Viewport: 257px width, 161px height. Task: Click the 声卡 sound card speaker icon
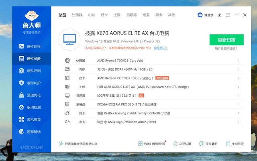67,122
